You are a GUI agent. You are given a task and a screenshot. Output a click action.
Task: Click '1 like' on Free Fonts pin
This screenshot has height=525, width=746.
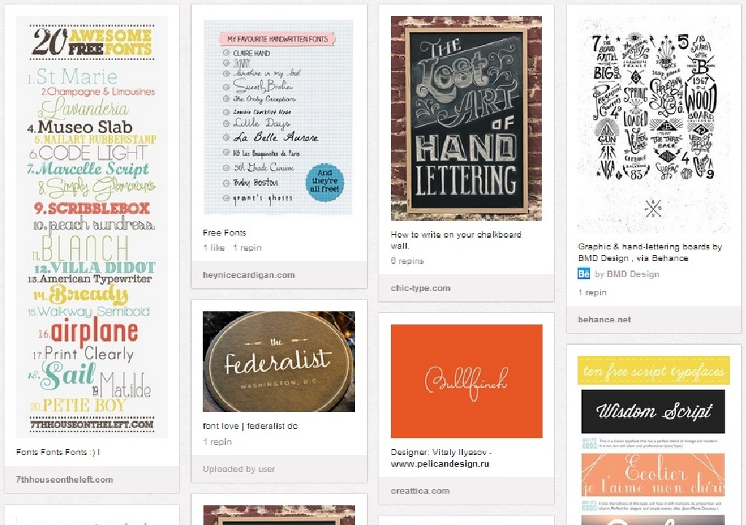(214, 248)
